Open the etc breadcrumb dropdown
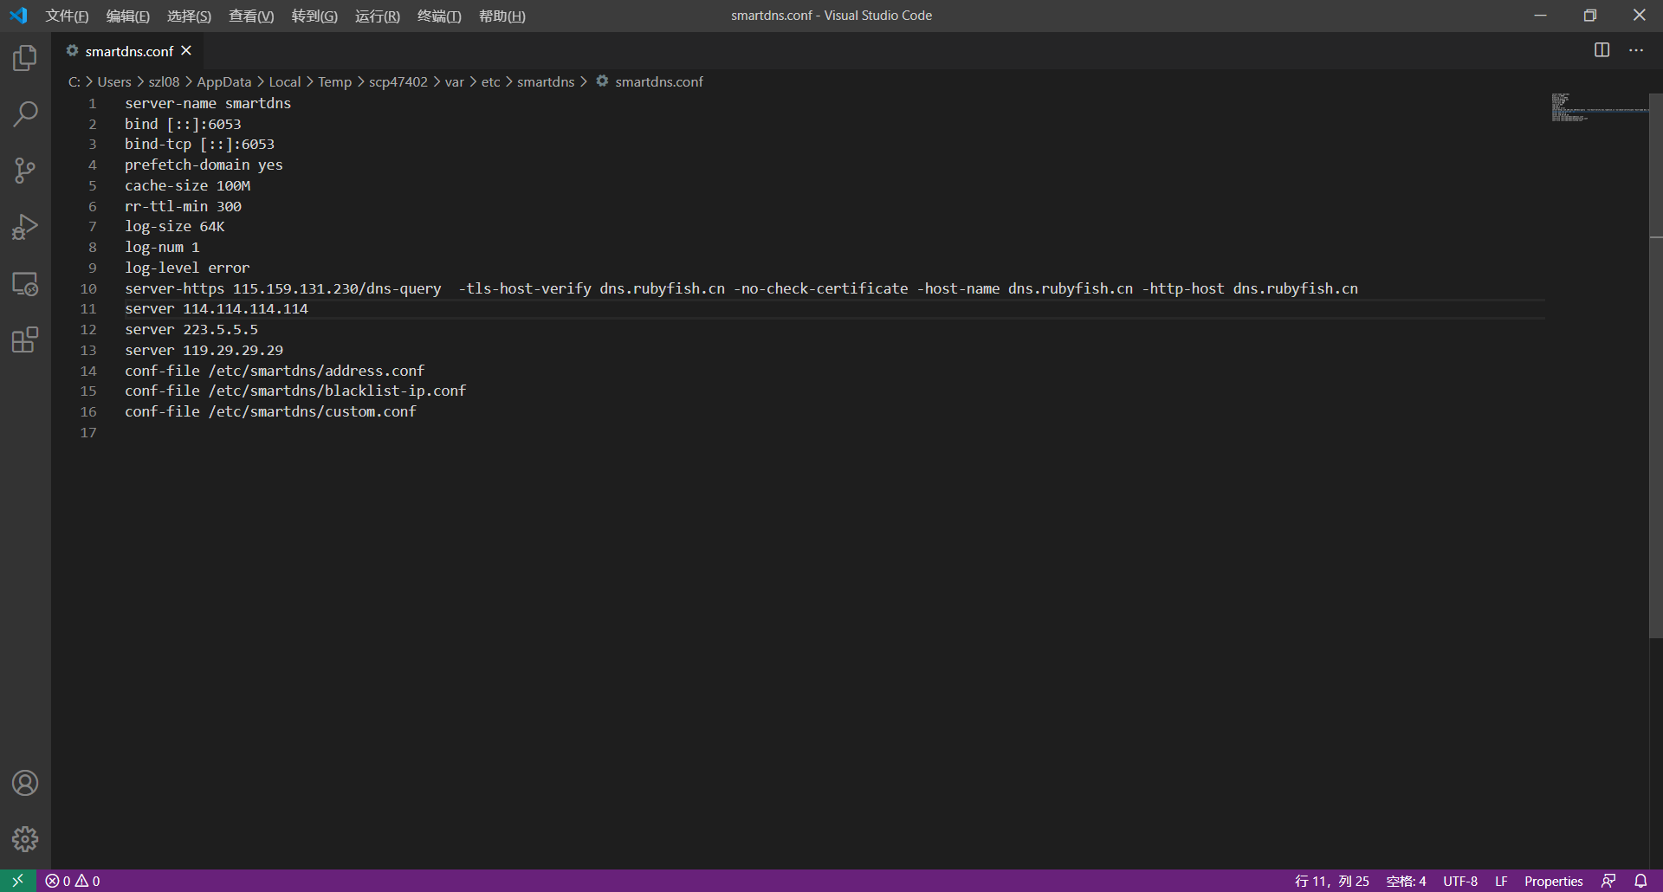Image resolution: width=1663 pixels, height=892 pixels. tap(491, 81)
